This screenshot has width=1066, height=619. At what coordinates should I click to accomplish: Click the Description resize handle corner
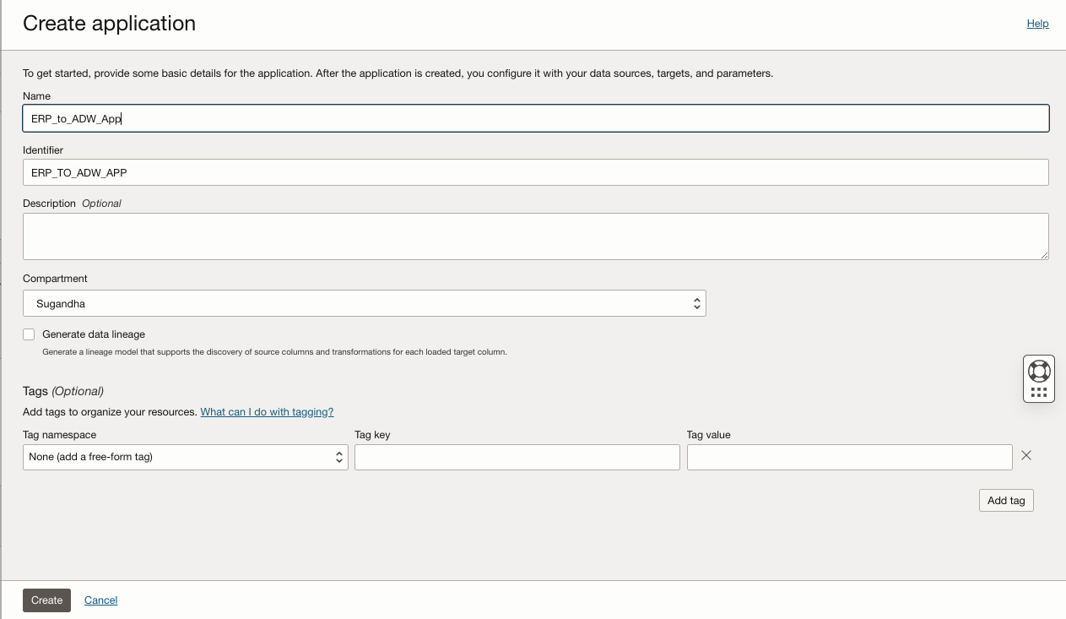coord(1044,254)
